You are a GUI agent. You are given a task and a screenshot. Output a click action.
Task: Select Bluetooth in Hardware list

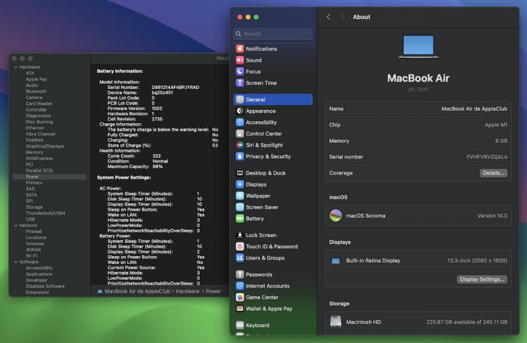point(36,92)
